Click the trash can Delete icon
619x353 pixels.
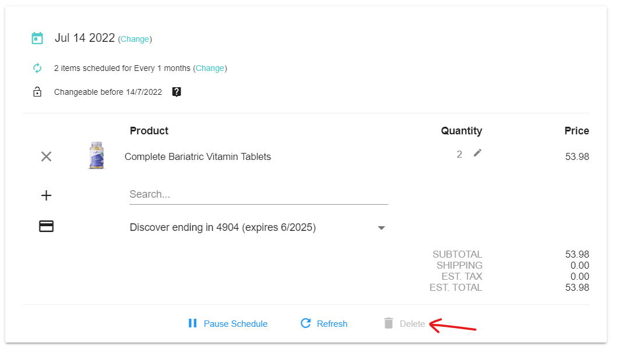[389, 323]
